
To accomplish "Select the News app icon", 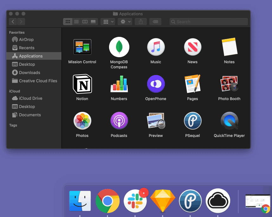I will (192, 47).
